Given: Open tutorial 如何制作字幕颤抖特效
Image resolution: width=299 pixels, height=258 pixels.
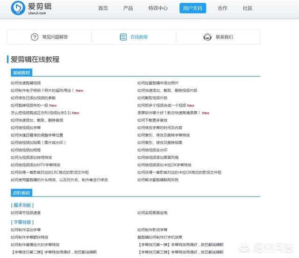Looking at the screenshot, I should tap(29, 237).
